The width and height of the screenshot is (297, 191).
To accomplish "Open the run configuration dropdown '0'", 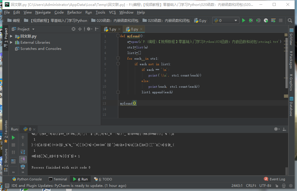I will point(226,20).
